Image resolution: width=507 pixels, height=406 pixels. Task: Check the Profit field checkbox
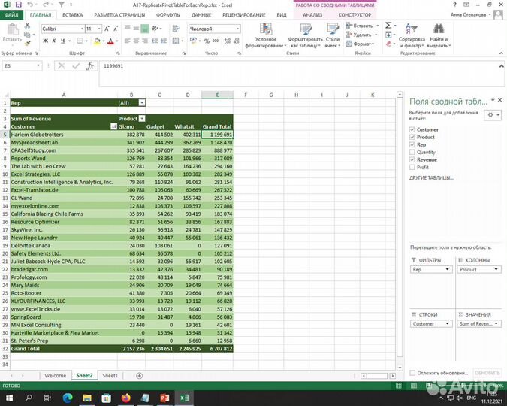[x=412, y=167]
